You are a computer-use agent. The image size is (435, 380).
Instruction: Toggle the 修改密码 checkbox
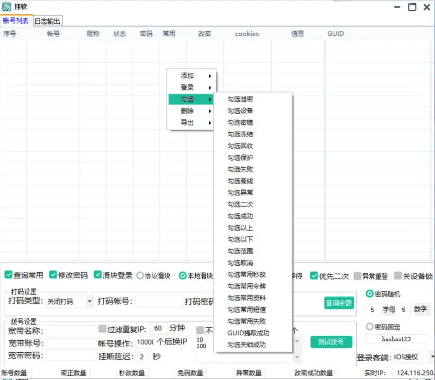pyautogui.click(x=53, y=275)
